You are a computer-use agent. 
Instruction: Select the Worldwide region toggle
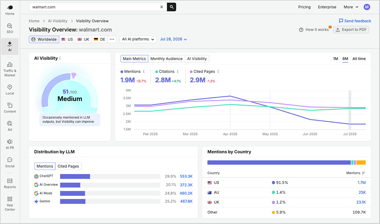click(x=44, y=39)
